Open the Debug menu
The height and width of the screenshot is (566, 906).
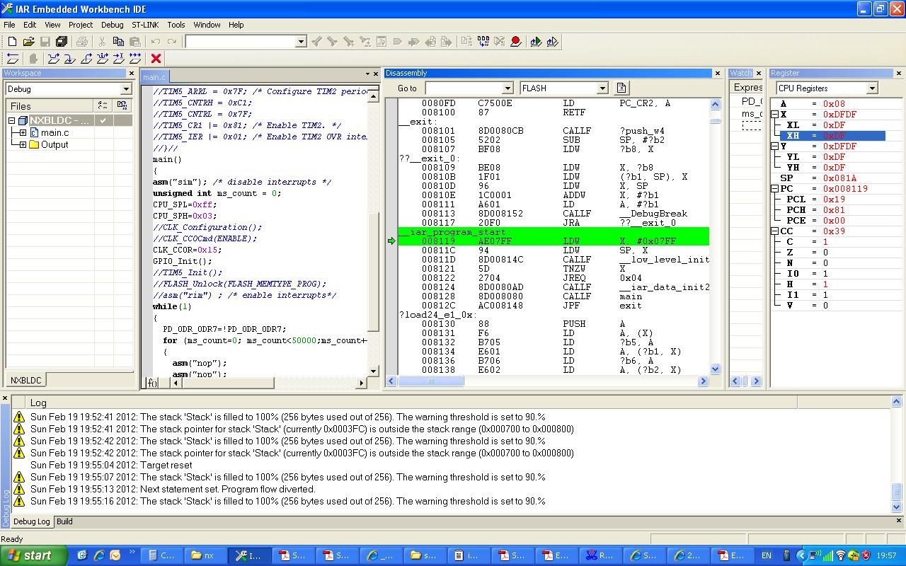point(112,25)
